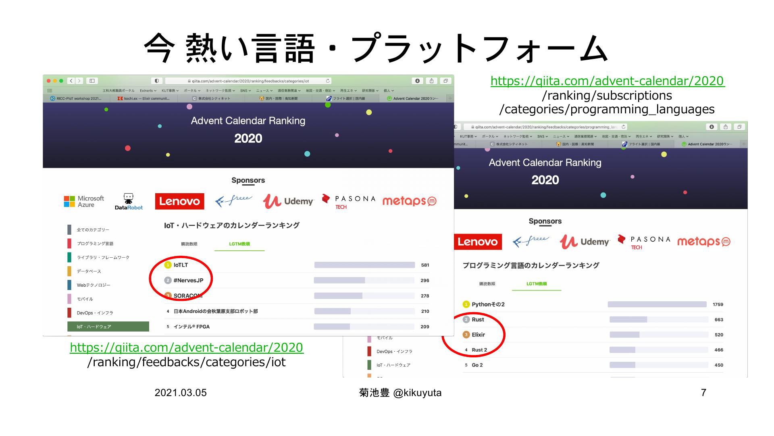Expand ニュース bookmarks folder in IoT window

tap(264, 91)
